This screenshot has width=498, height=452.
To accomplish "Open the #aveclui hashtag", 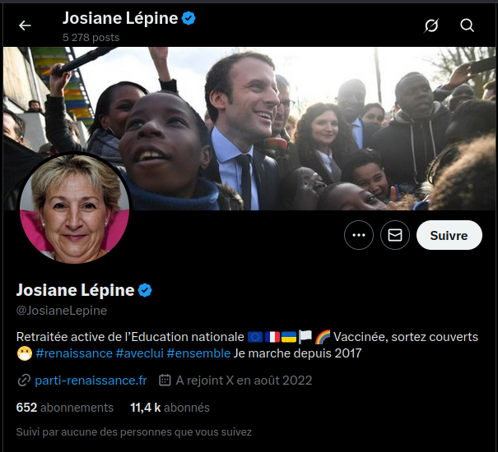I will (139, 353).
